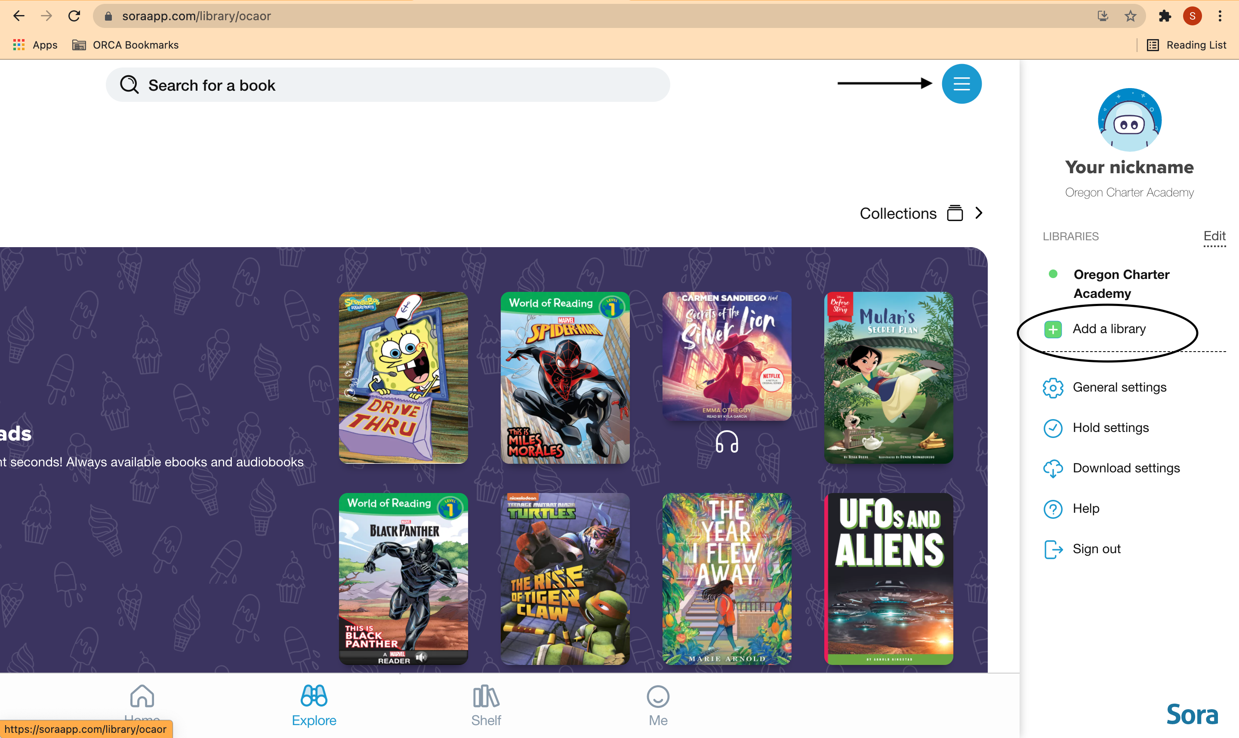Click the Collections stack icon

(955, 213)
